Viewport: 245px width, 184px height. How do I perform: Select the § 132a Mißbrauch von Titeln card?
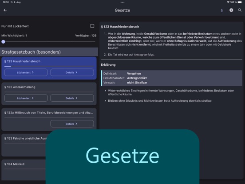point(49,120)
